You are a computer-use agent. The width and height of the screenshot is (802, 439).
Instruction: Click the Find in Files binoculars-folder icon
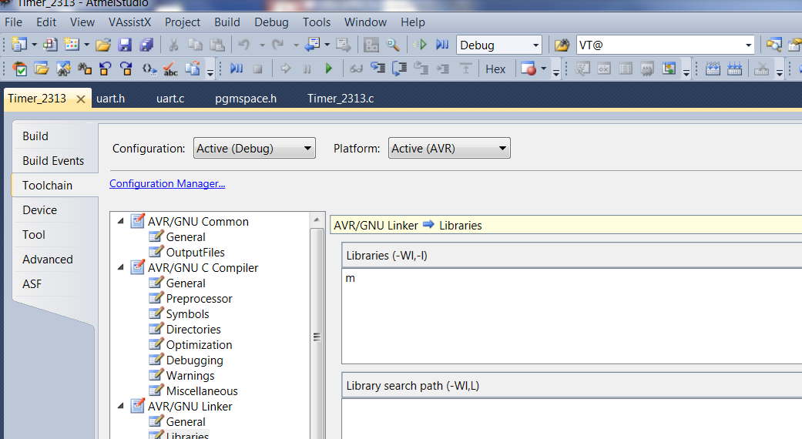562,45
